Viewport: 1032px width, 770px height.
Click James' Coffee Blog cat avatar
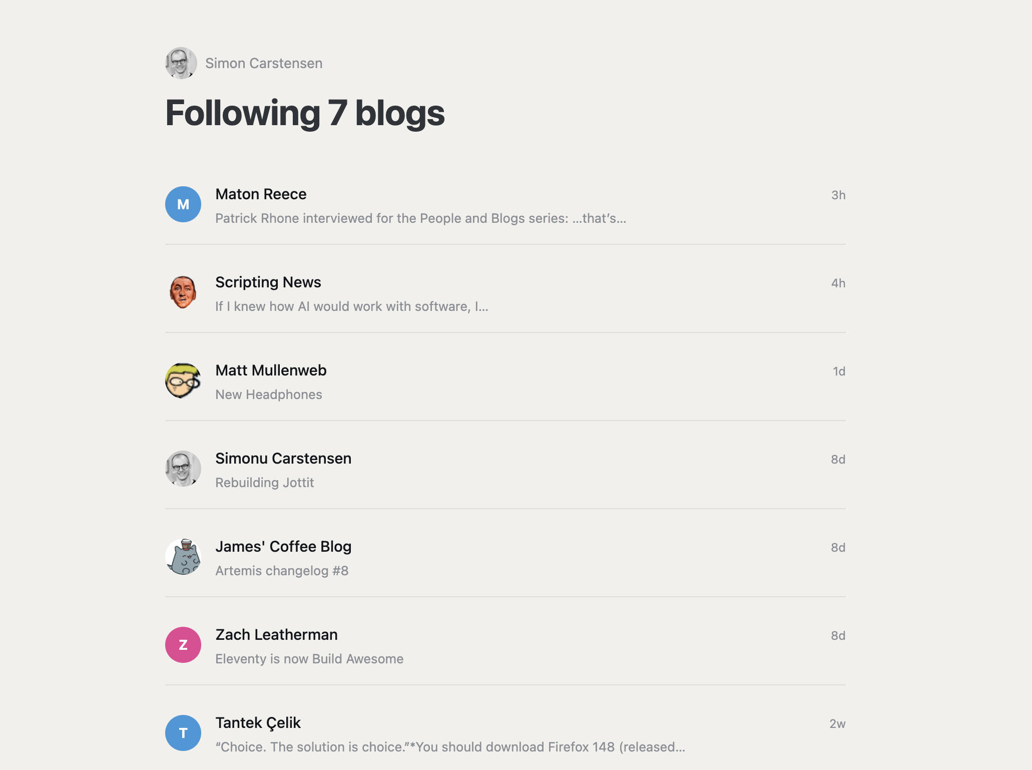[x=183, y=557]
